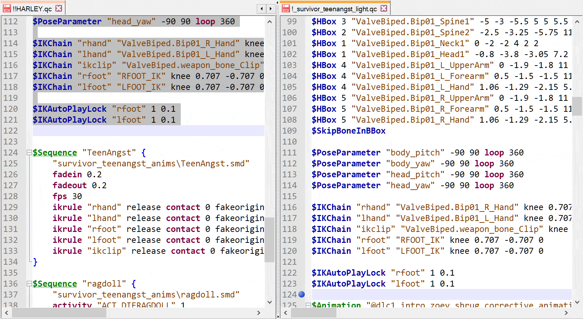
Task: Click the tab bar scroll right arrow
Action: coord(270,8)
